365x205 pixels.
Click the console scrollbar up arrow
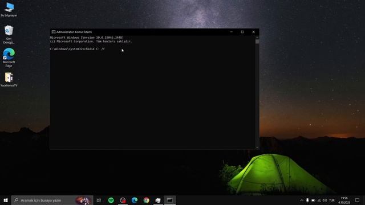(x=257, y=37)
